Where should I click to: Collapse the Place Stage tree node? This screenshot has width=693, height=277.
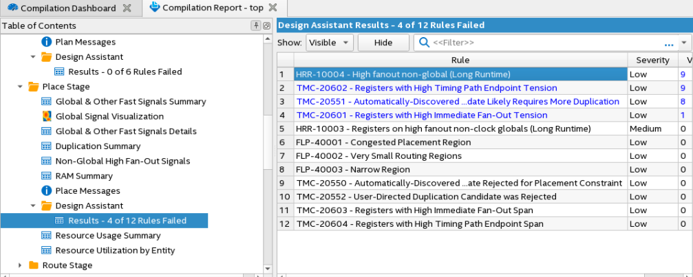click(x=20, y=87)
